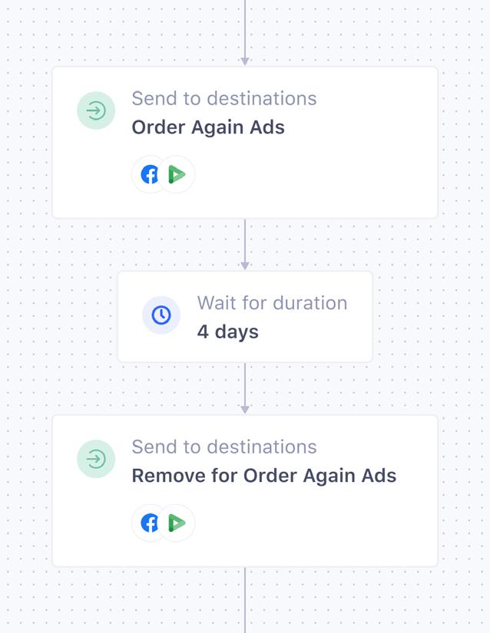Image resolution: width=490 pixels, height=633 pixels.
Task: Click "Send to destinations" label above Order Again Ads
Action: pos(223,98)
